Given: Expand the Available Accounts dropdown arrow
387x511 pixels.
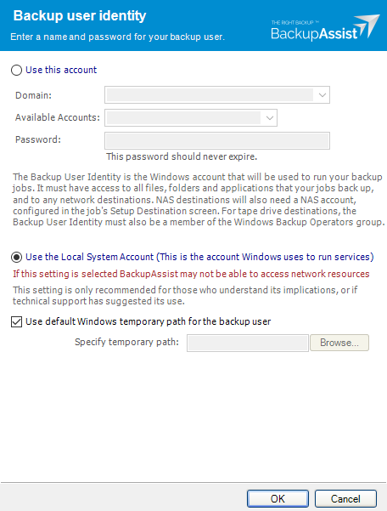Looking at the screenshot, I should 270,118.
